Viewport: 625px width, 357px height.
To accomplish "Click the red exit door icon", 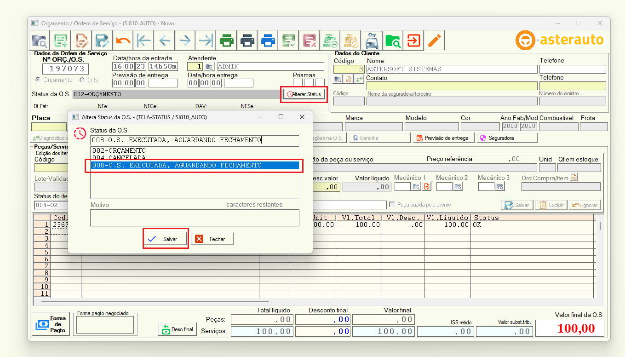I will tap(413, 41).
